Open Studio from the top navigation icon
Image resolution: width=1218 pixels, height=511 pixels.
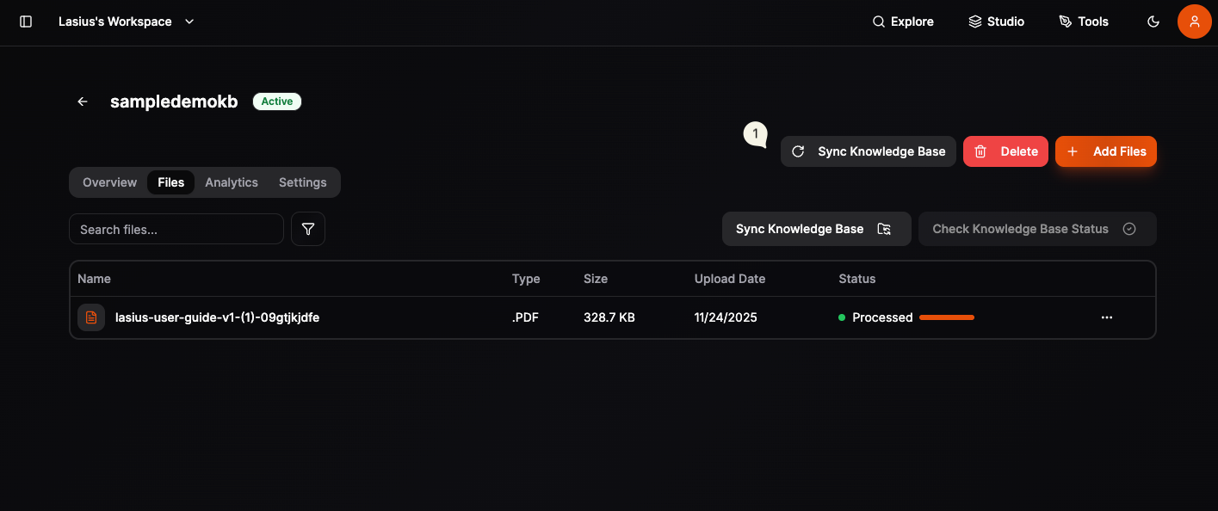pyautogui.click(x=974, y=21)
